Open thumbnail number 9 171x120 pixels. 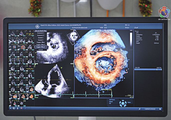[x=30, y=47]
